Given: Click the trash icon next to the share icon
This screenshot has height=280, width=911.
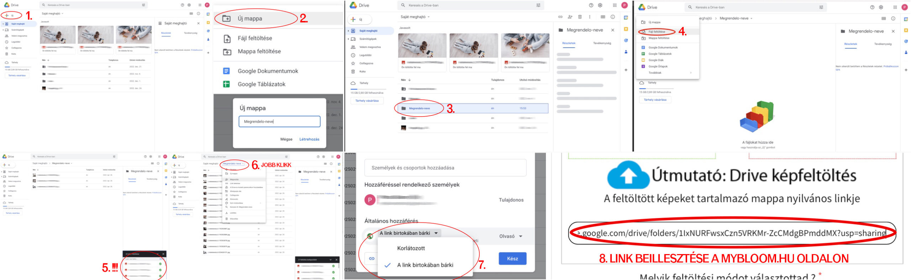Looking at the screenshot, I should (x=580, y=17).
